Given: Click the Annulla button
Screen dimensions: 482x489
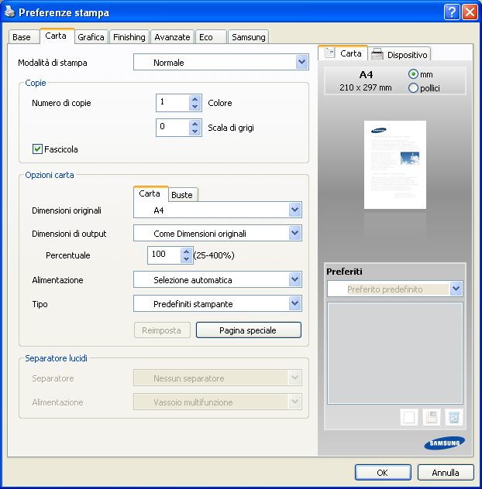Looking at the screenshot, I should click(446, 473).
